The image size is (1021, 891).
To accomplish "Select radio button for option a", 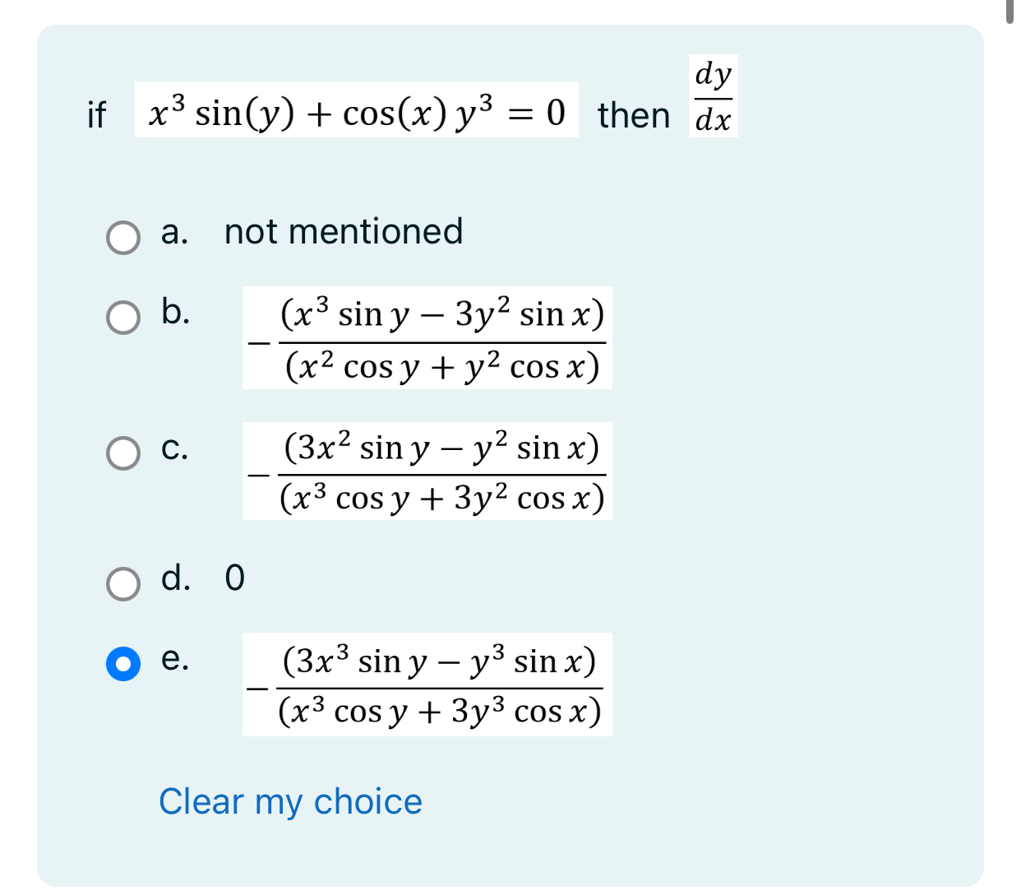I will coord(123,238).
